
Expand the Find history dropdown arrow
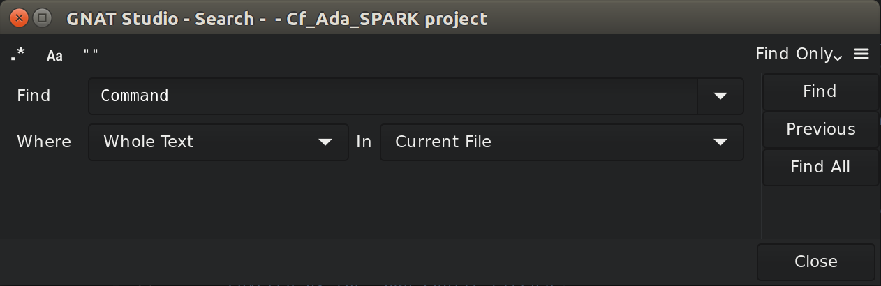point(720,96)
